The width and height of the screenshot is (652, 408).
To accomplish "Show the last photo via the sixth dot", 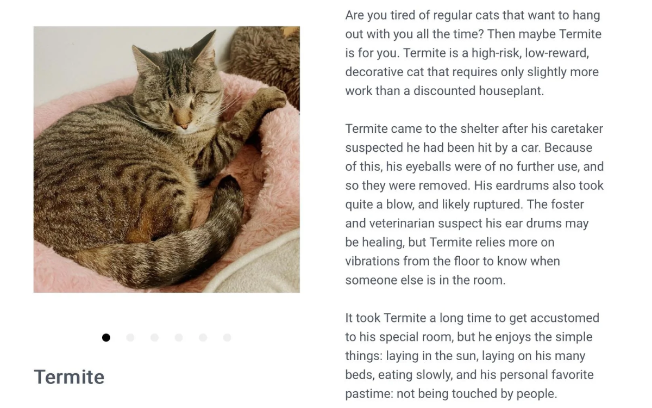I will pos(227,337).
